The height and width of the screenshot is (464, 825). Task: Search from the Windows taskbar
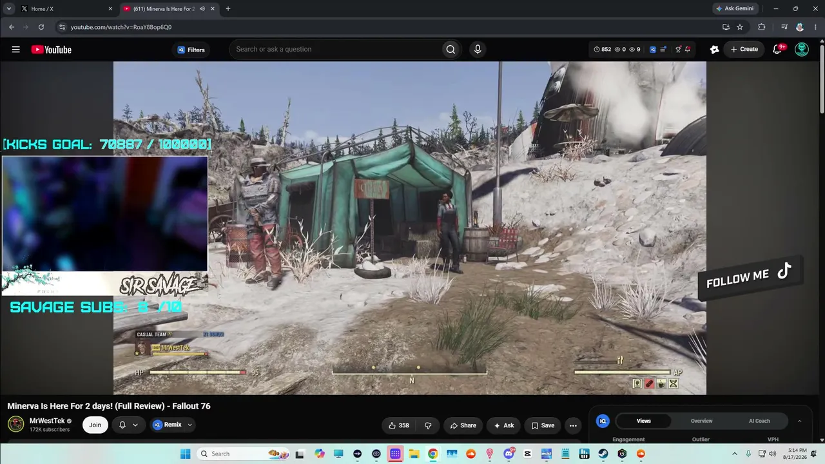pyautogui.click(x=243, y=454)
